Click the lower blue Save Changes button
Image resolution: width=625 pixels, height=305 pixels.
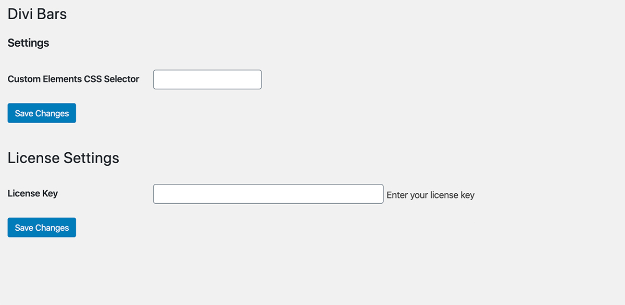(x=42, y=228)
